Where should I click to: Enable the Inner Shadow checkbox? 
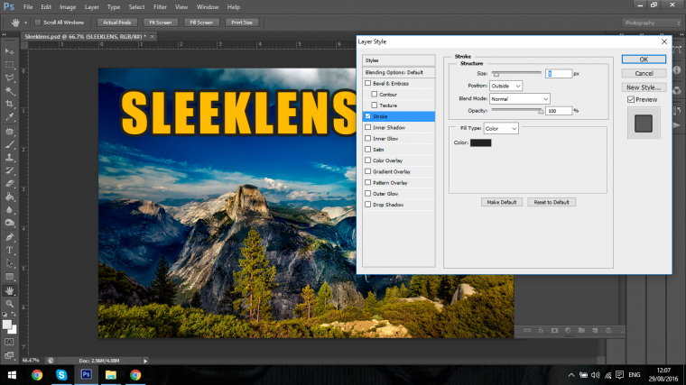pos(368,127)
